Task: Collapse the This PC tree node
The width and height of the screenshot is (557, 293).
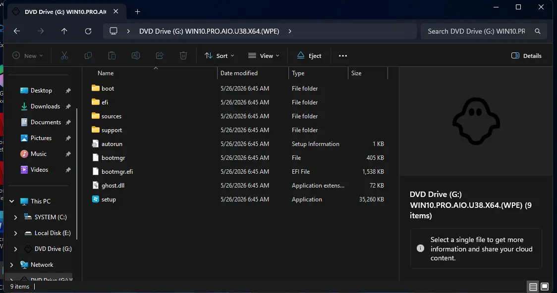Action: pyautogui.click(x=12, y=201)
